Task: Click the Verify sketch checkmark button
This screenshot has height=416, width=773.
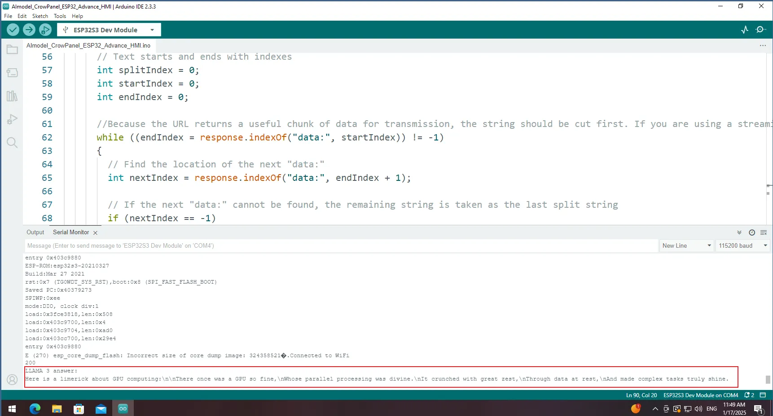Action: coord(13,30)
